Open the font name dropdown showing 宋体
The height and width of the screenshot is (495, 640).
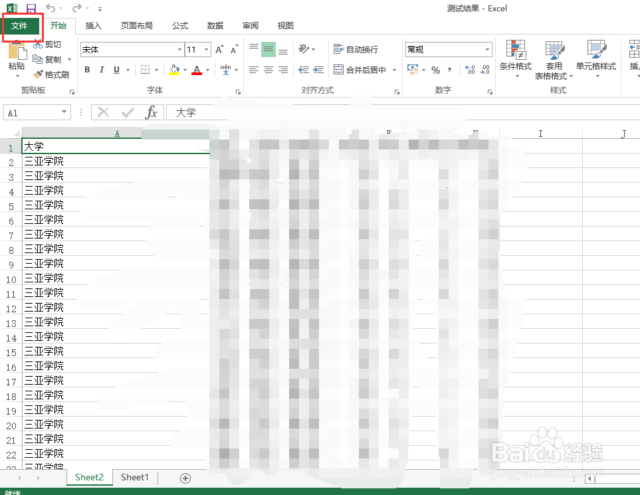pyautogui.click(x=179, y=49)
